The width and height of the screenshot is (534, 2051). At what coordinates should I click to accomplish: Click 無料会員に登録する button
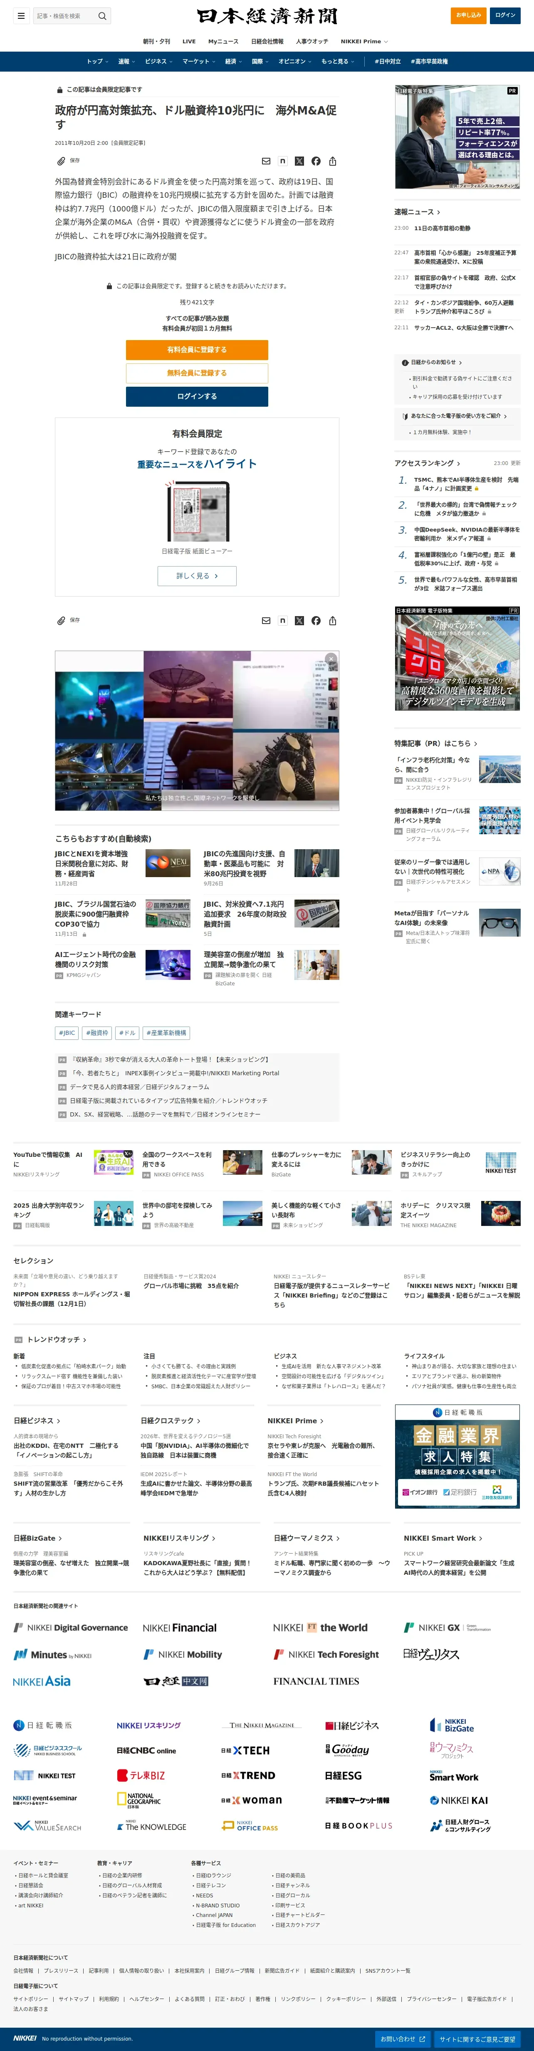tap(197, 373)
